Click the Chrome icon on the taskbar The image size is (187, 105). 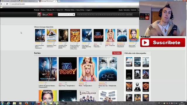(x=45, y=103)
